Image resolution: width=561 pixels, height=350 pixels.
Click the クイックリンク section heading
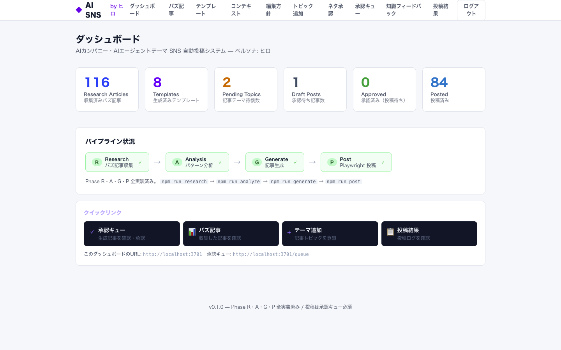click(x=103, y=213)
